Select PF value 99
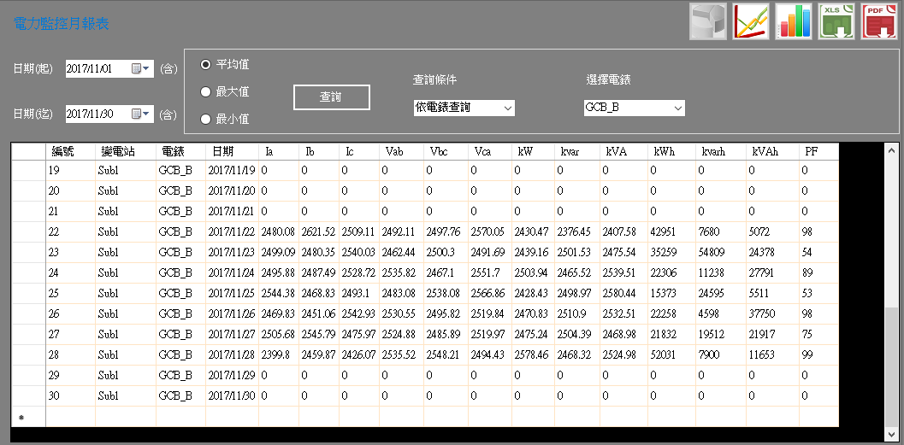This screenshot has width=904, height=445. coord(818,354)
